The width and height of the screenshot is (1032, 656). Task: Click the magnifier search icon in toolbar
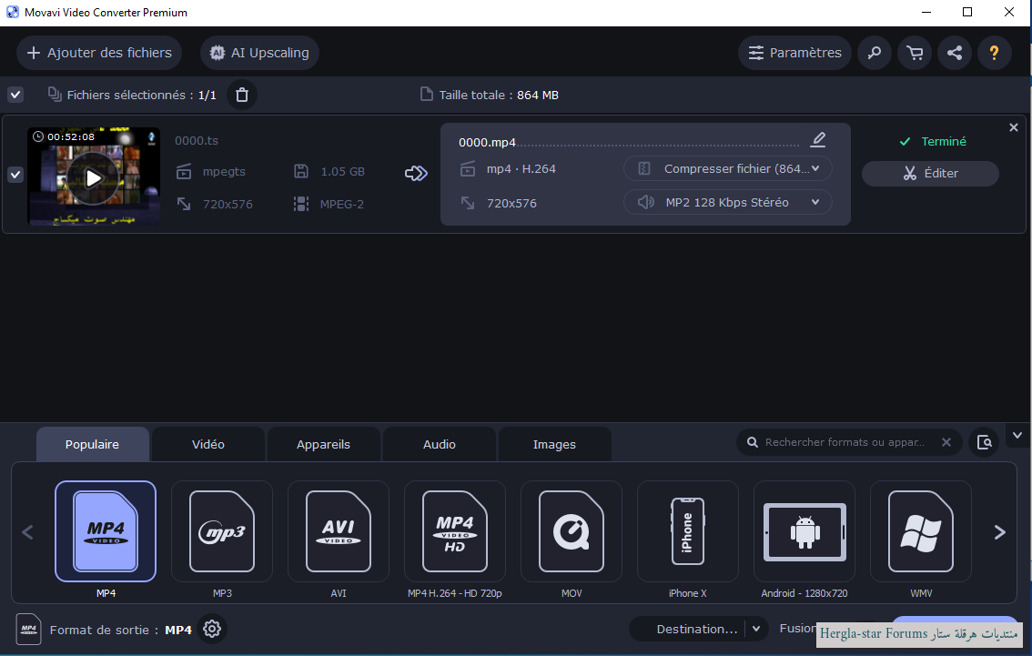pyautogui.click(x=874, y=53)
